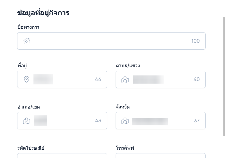Click the 100 character counter
Screen dimensions: 225x161
click(195, 41)
